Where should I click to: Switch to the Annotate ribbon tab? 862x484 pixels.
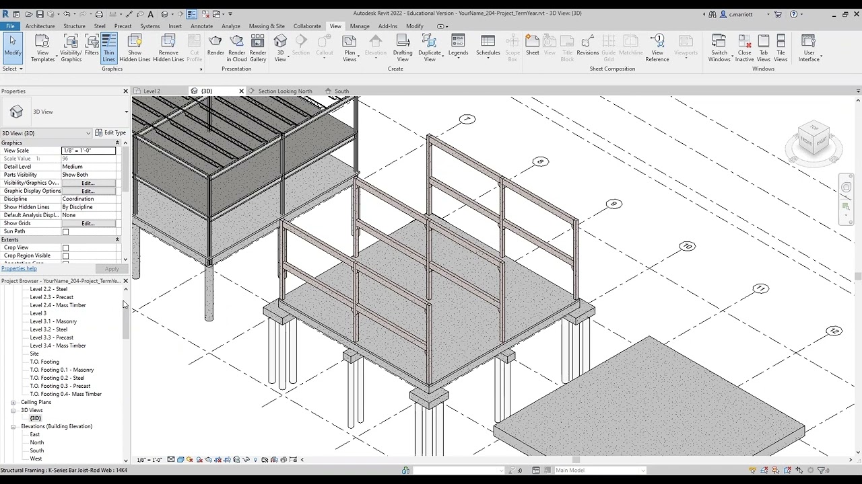point(201,26)
